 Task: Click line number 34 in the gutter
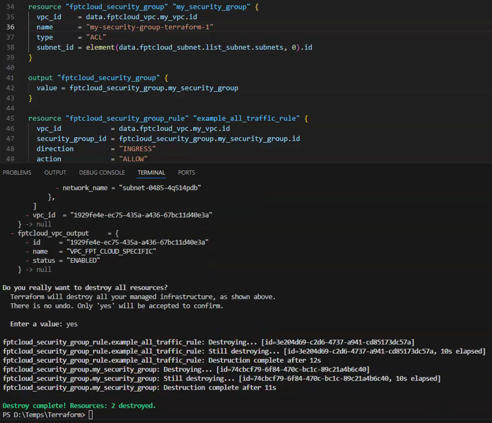point(10,7)
